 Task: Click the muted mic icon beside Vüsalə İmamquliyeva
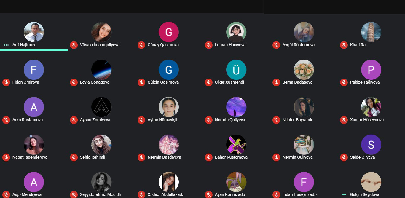pos(74,45)
